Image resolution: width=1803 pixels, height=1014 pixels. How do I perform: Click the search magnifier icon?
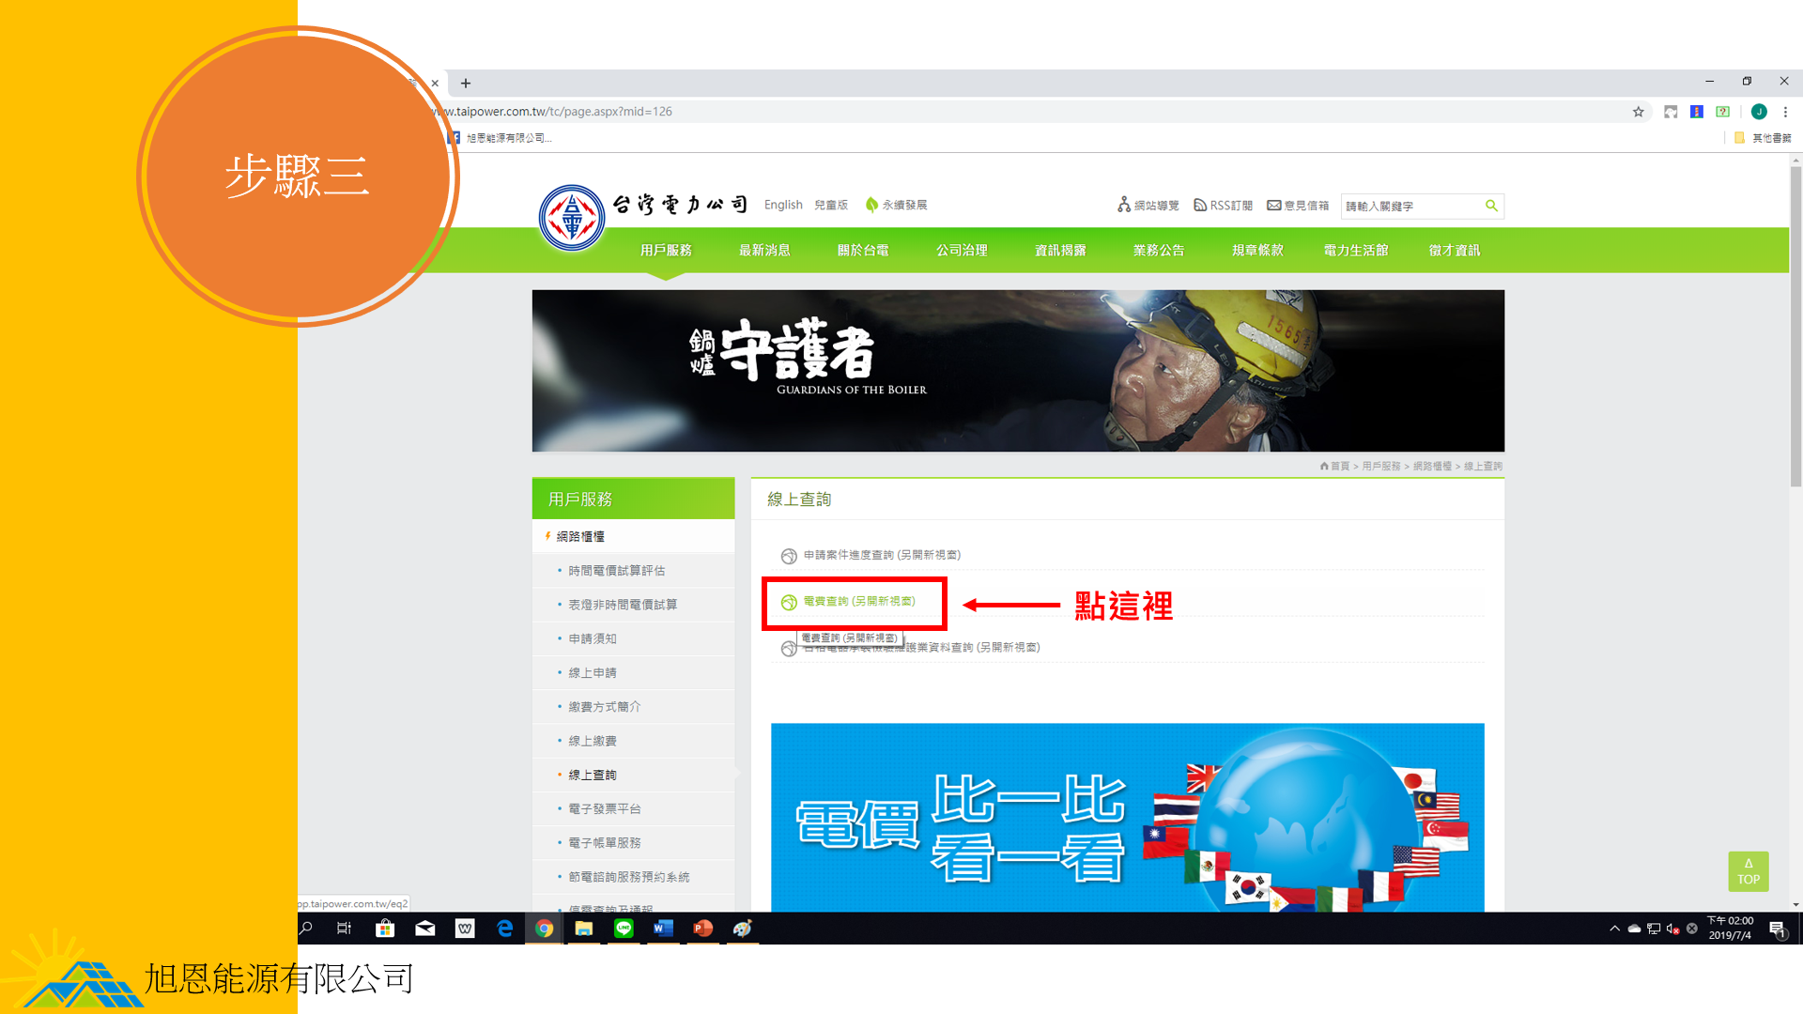tap(1491, 206)
